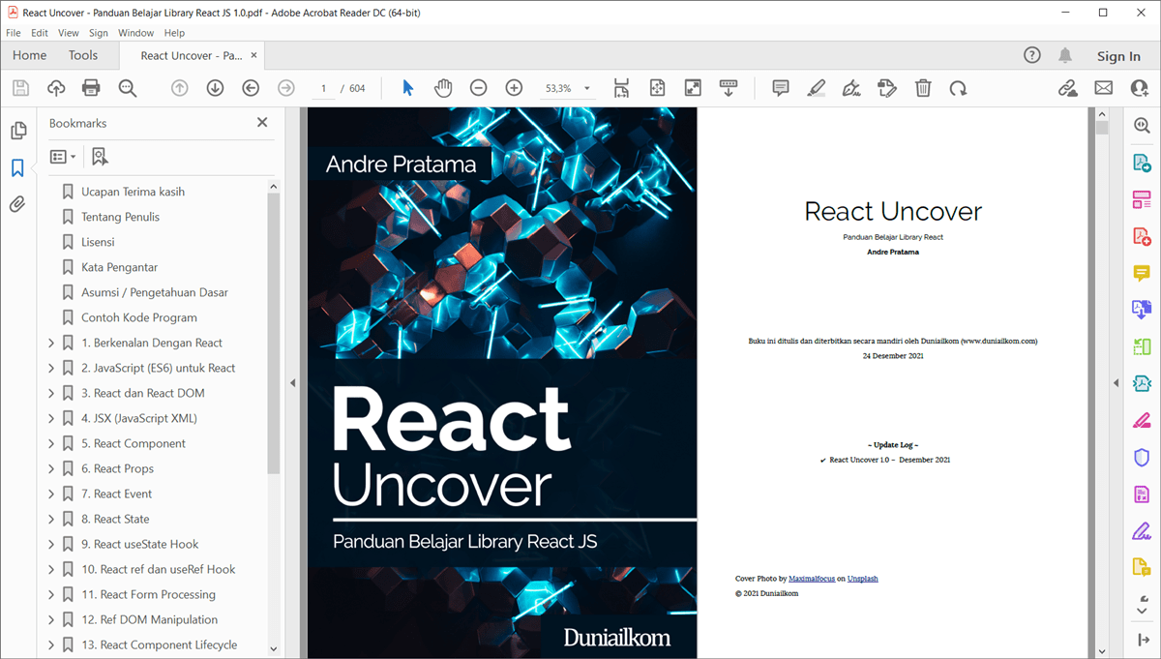The image size is (1161, 659).
Task: Share a link to the file icon
Action: click(1068, 88)
